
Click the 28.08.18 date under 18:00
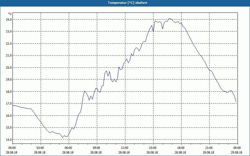tap(180, 153)
